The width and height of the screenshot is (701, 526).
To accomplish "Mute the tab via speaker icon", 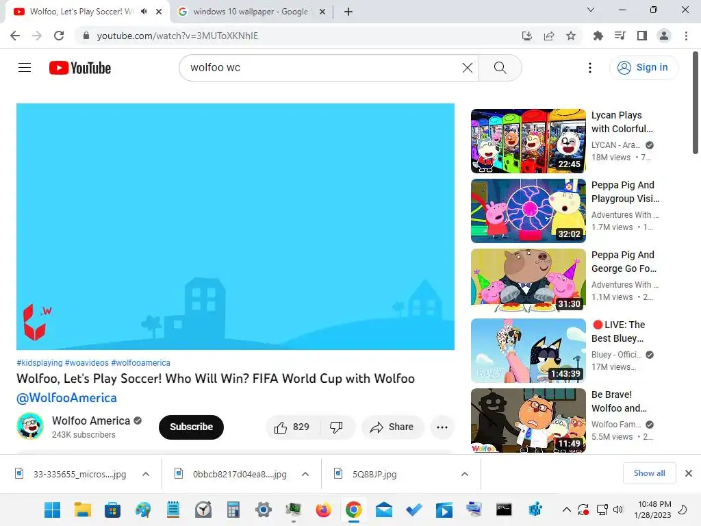I will (144, 12).
